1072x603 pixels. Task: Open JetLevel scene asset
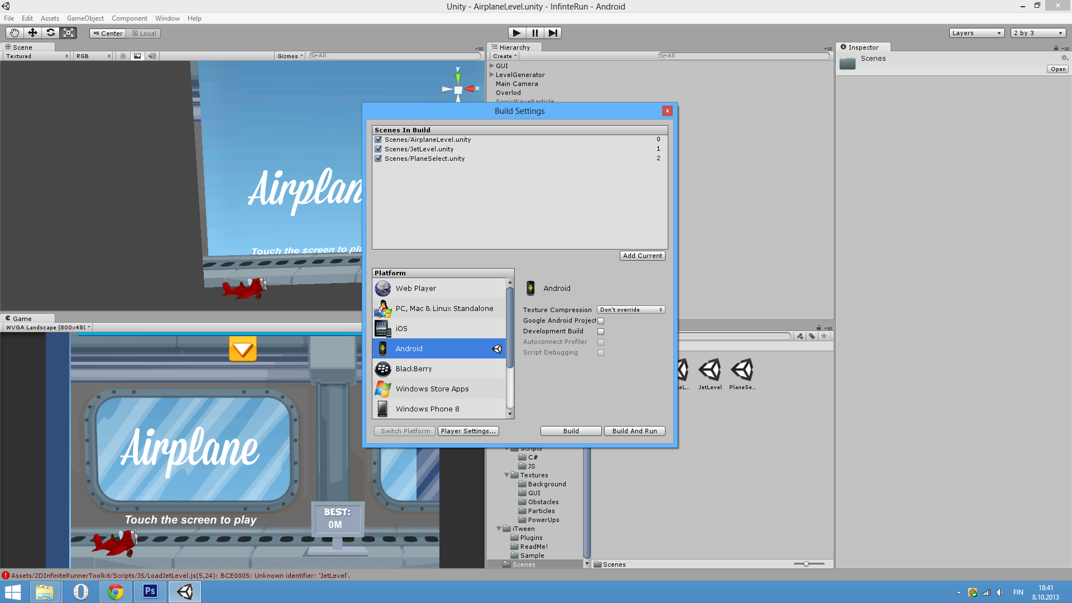(710, 374)
